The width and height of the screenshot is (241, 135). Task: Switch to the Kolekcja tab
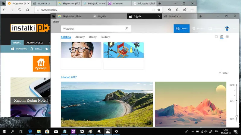point(66,37)
